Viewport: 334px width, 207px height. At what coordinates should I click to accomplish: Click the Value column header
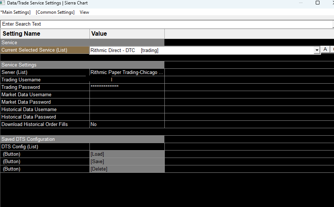[x=127, y=34]
